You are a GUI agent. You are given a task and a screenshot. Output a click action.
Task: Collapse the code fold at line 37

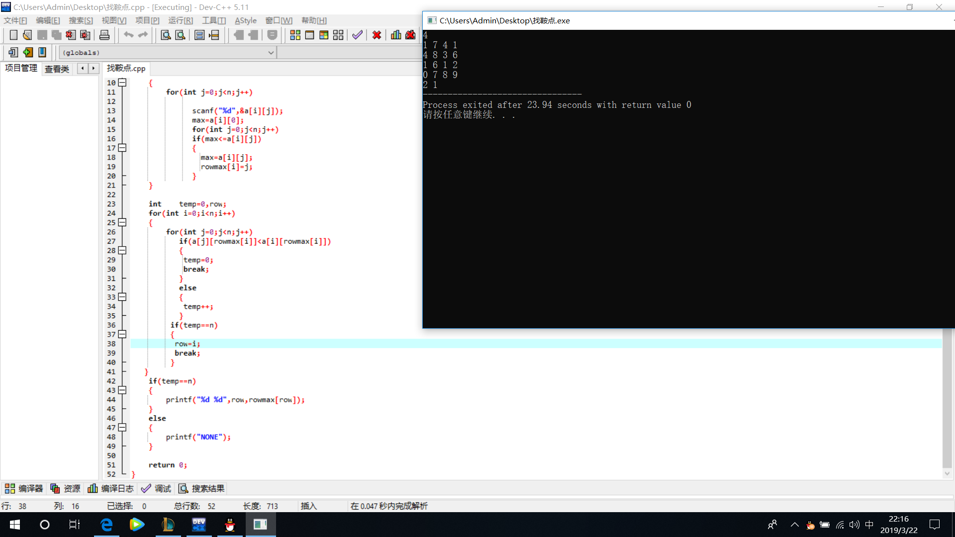122,334
